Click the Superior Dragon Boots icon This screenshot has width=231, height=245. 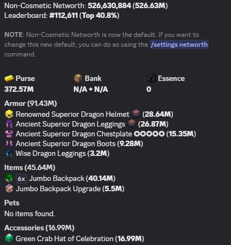click(x=9, y=144)
